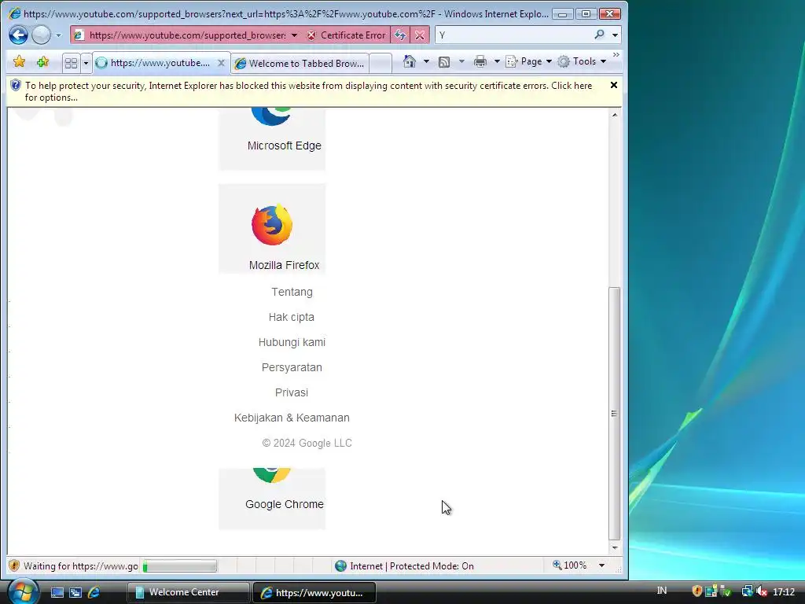
Task: Refresh the page with the Refresh icon
Action: [400, 35]
